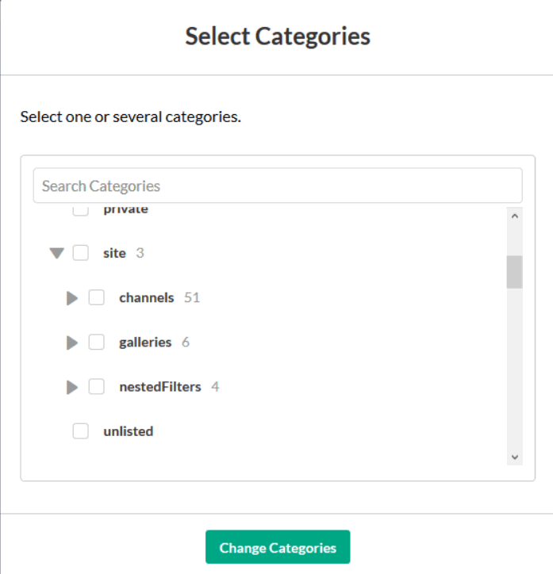Toggle the private category checkbox
Viewport: 553px width, 574px height.
(x=81, y=211)
